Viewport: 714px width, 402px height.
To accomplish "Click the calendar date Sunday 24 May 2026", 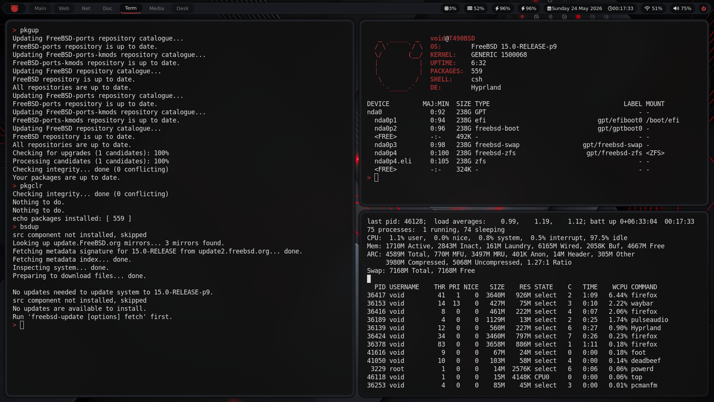I will 575,8.
